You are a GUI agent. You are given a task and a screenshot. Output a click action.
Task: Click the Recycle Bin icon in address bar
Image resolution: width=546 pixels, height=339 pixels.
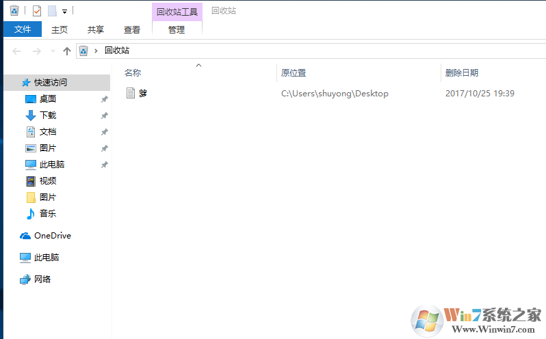(83, 51)
